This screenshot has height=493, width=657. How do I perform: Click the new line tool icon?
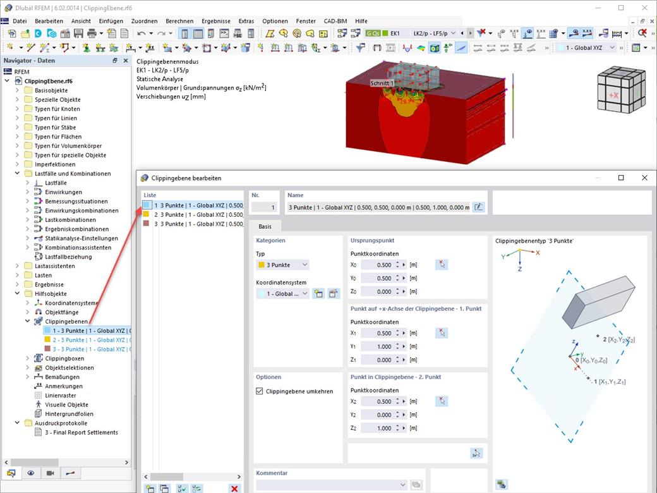pyautogui.click(x=30, y=48)
